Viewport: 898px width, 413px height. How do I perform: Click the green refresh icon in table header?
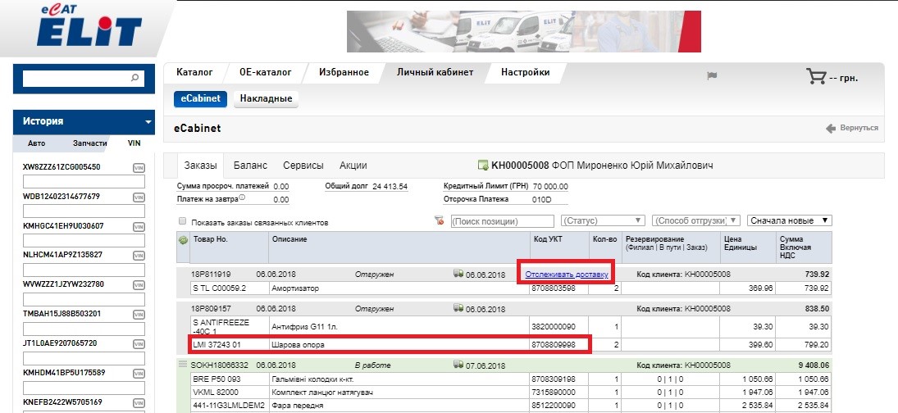coord(183,239)
